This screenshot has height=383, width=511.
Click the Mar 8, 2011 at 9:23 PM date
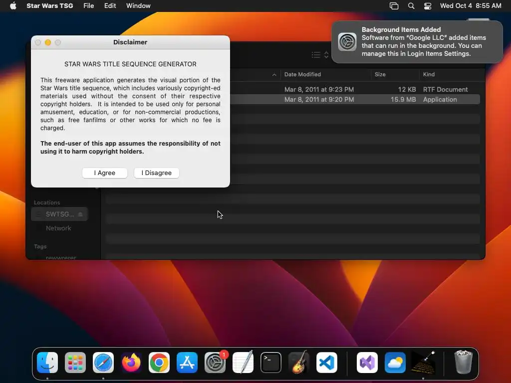pos(319,90)
